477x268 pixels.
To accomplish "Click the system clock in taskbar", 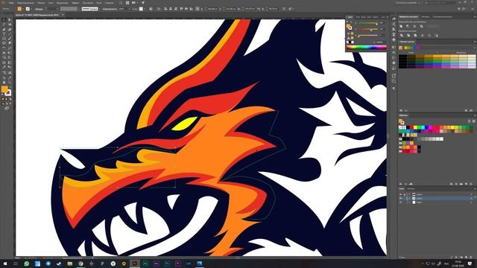I will pyautogui.click(x=458, y=264).
